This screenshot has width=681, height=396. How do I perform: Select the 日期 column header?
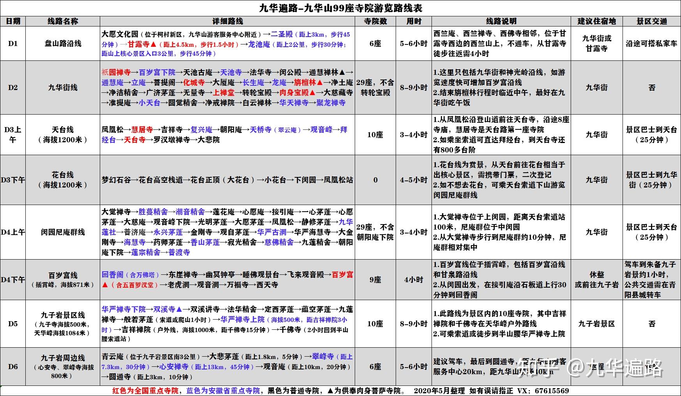13,21
